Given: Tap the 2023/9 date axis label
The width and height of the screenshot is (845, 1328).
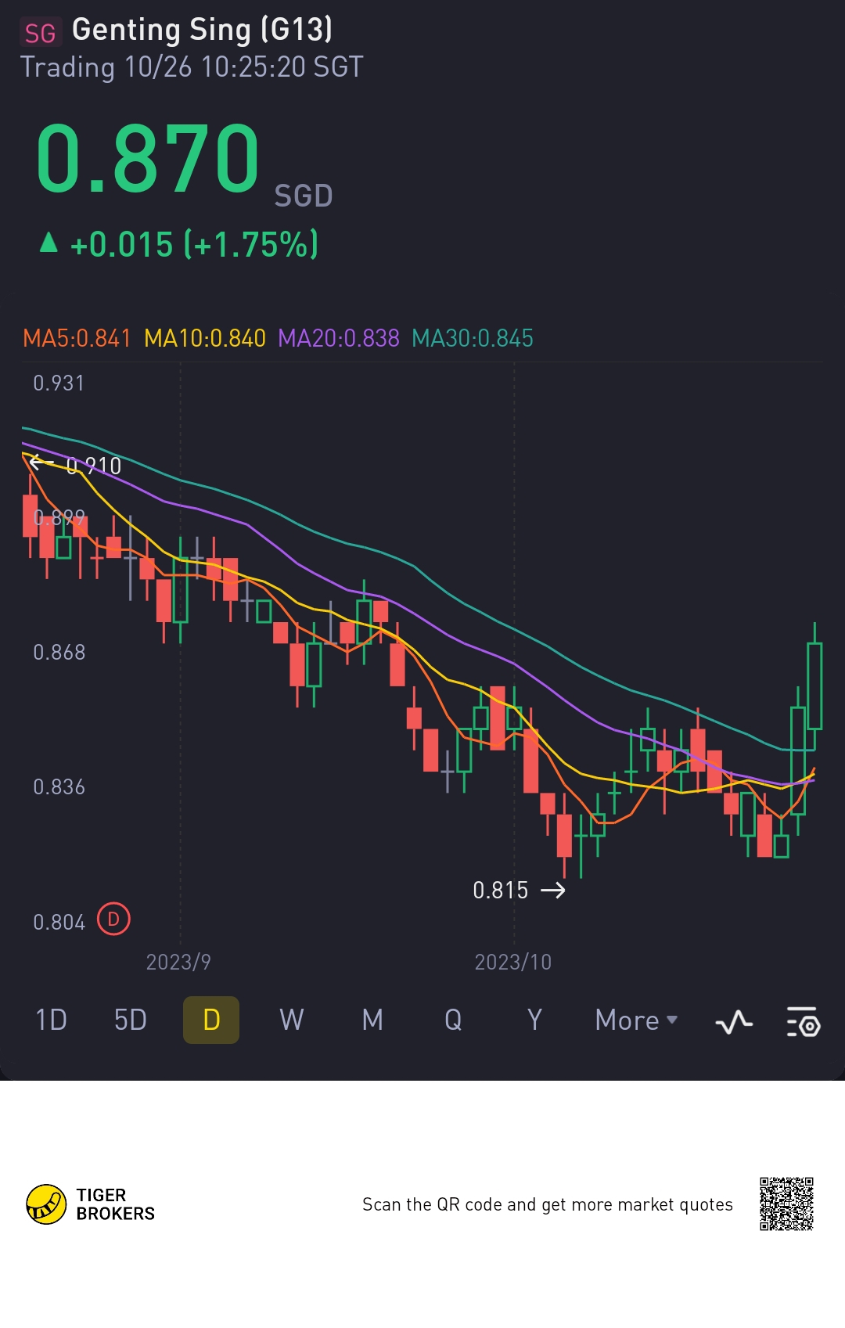Looking at the screenshot, I should [x=178, y=962].
